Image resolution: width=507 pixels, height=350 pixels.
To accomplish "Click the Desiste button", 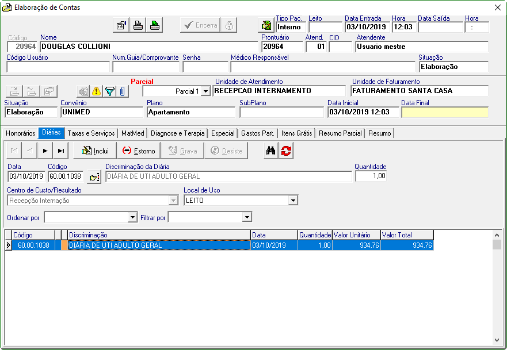I will (x=226, y=151).
